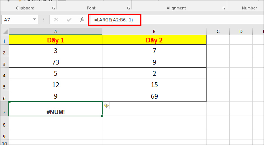The image size is (264, 145).
Task: Open the Clipboard dialog launcher
Action: (x=54, y=8)
